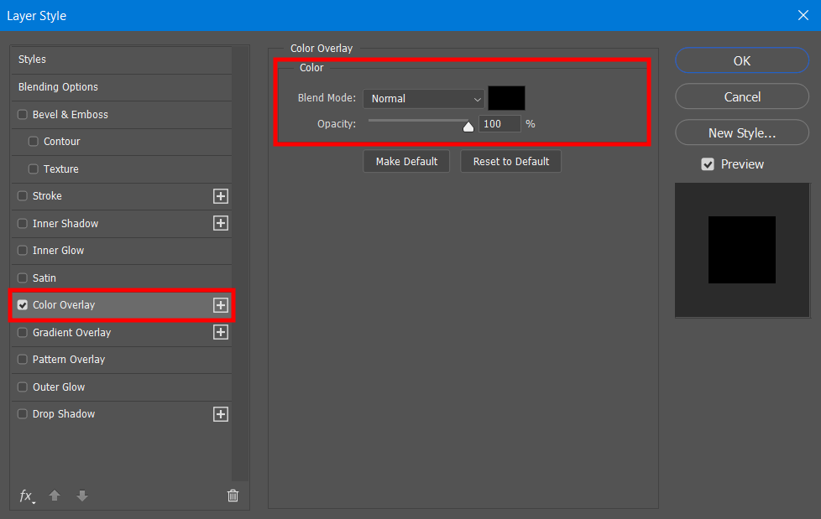This screenshot has width=821, height=519.
Task: Close the Layer Style dialog
Action: (803, 15)
